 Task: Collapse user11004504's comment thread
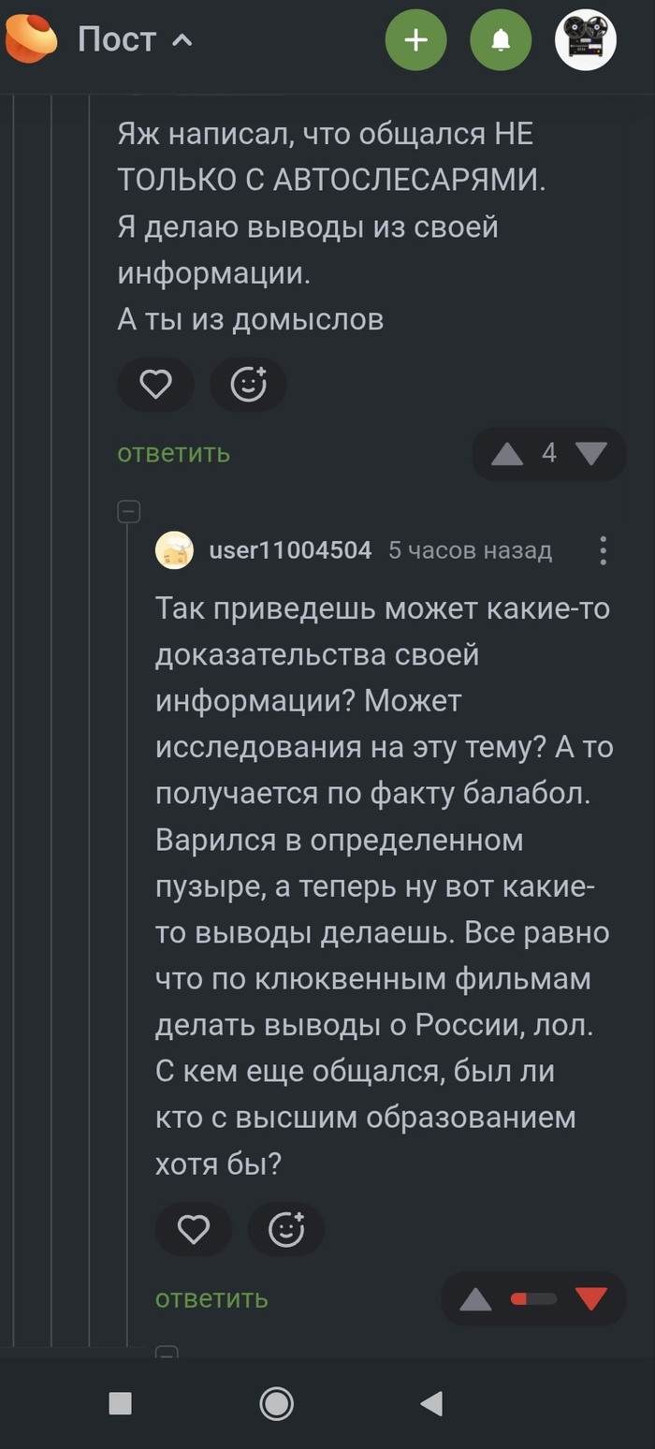click(x=129, y=511)
